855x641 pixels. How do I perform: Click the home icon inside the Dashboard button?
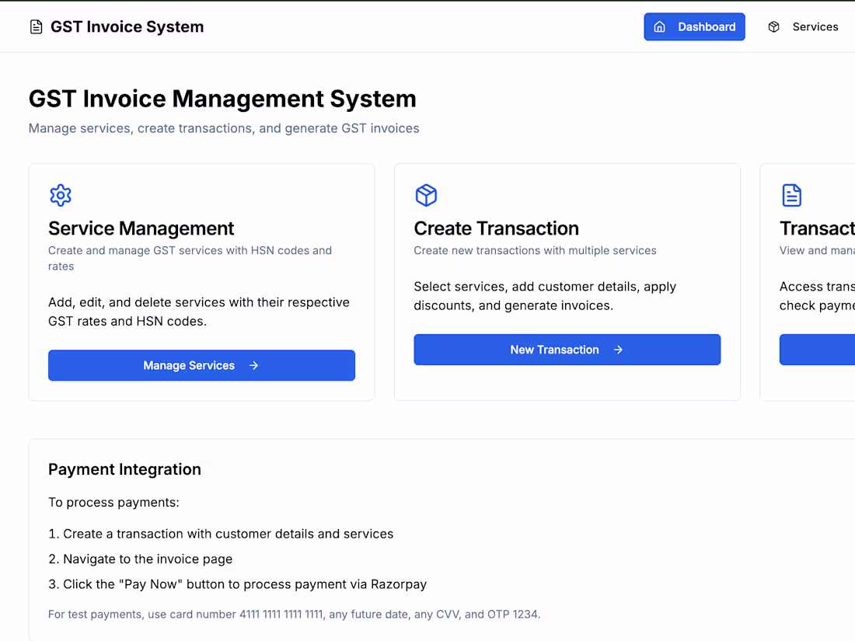click(x=660, y=27)
